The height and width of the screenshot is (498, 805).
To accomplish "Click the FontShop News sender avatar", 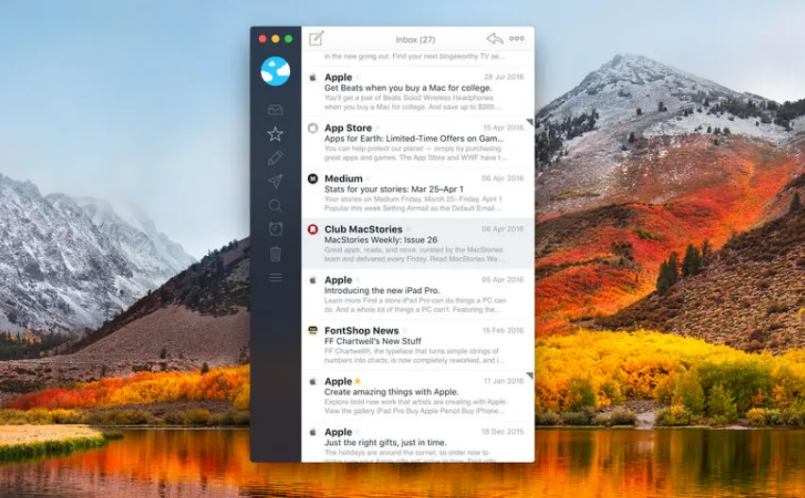I will (313, 331).
